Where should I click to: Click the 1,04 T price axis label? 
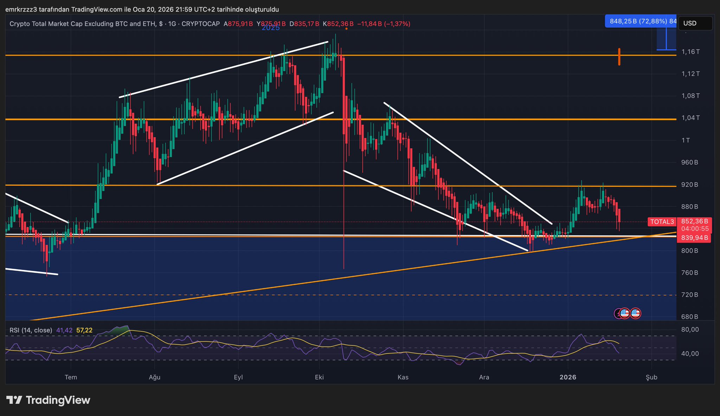point(690,118)
